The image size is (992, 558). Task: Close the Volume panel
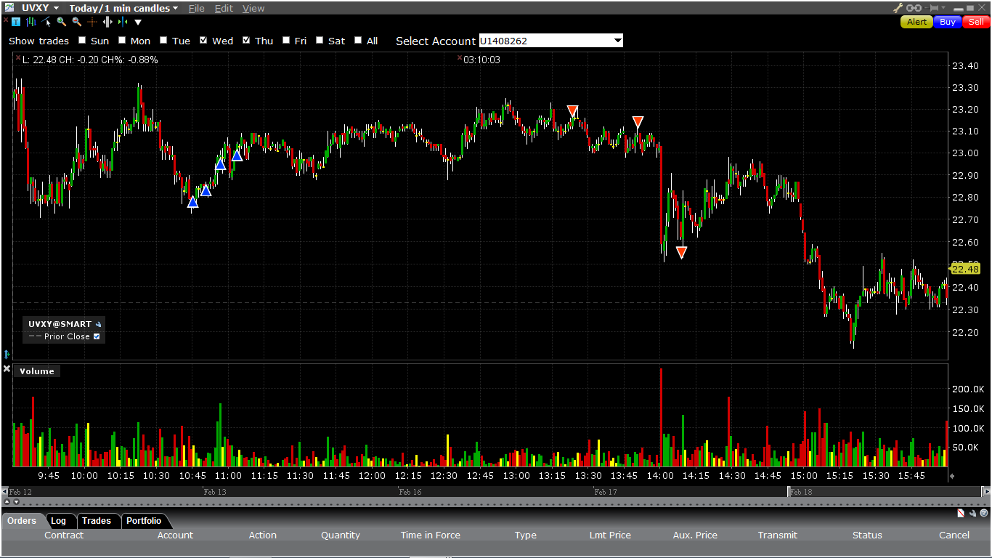click(7, 371)
